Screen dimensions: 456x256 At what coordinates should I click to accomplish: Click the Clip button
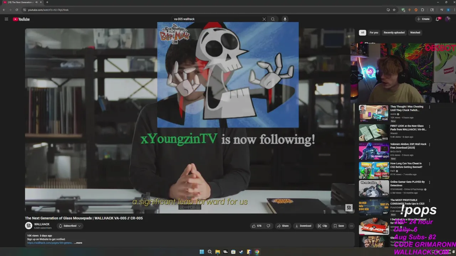pos(322,226)
